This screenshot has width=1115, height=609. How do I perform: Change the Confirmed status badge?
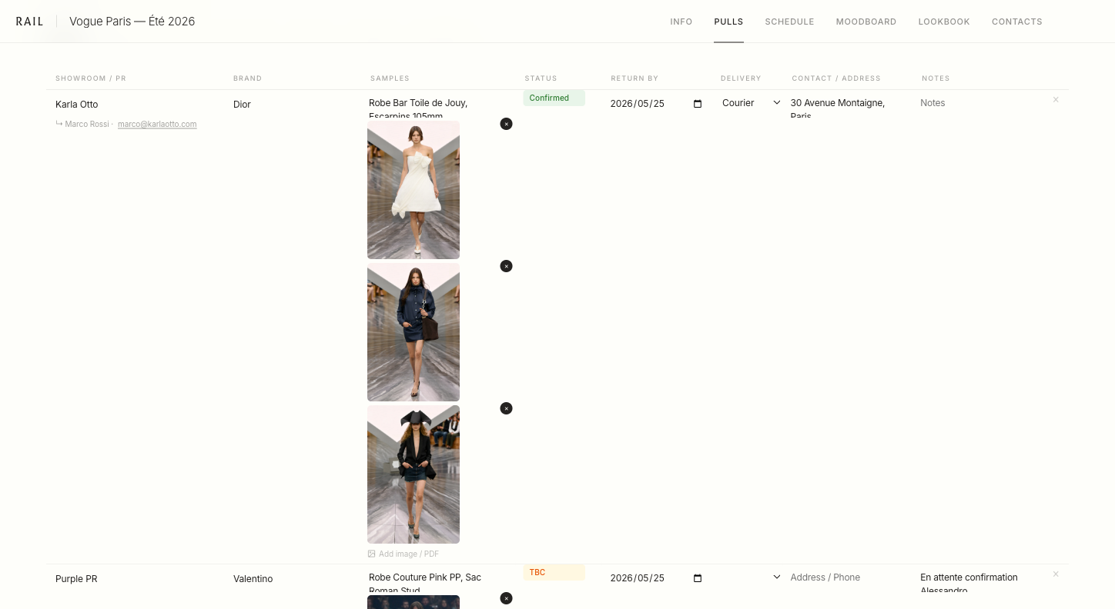554,98
